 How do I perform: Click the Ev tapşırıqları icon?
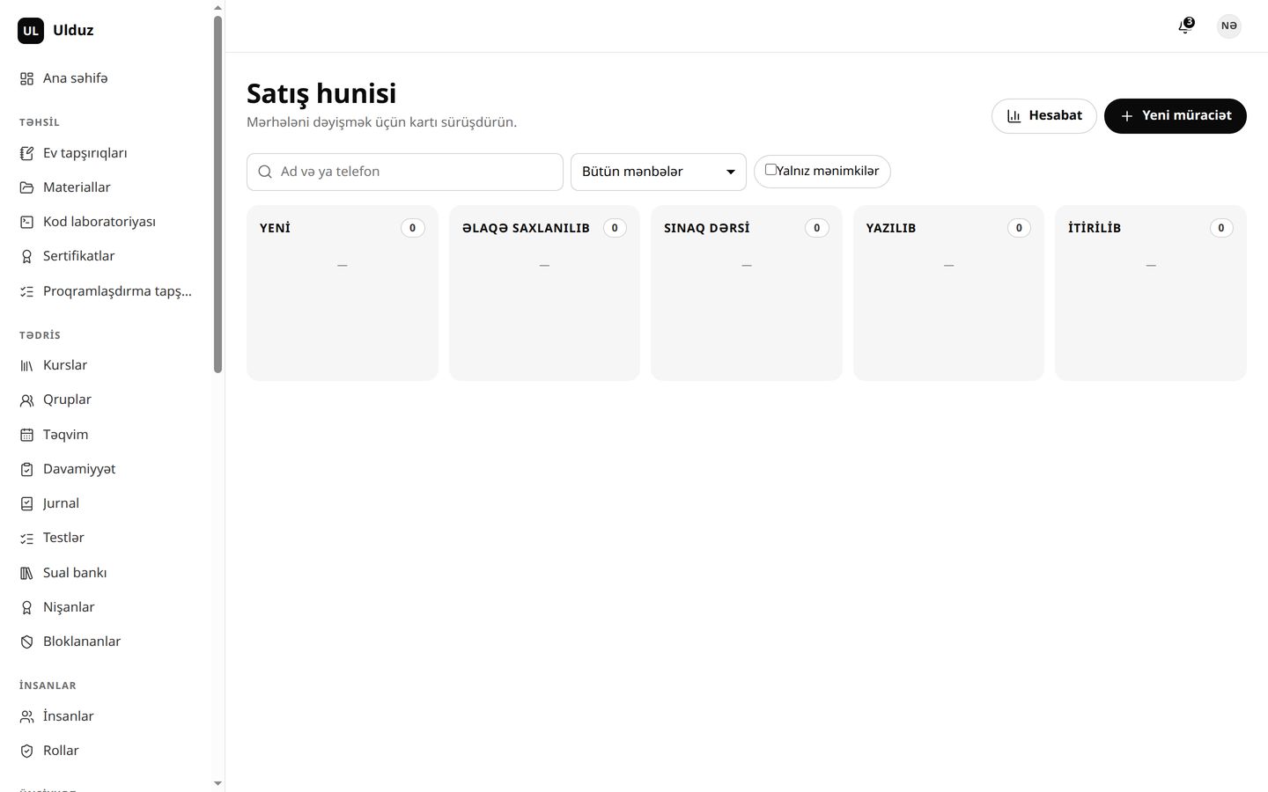[26, 153]
